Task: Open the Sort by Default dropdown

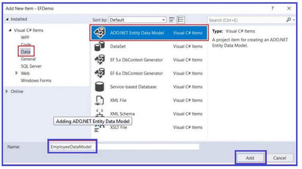Action: click(137, 20)
